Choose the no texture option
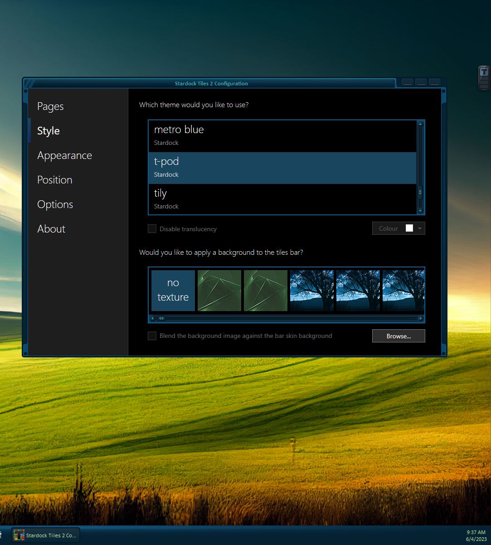 (x=173, y=291)
